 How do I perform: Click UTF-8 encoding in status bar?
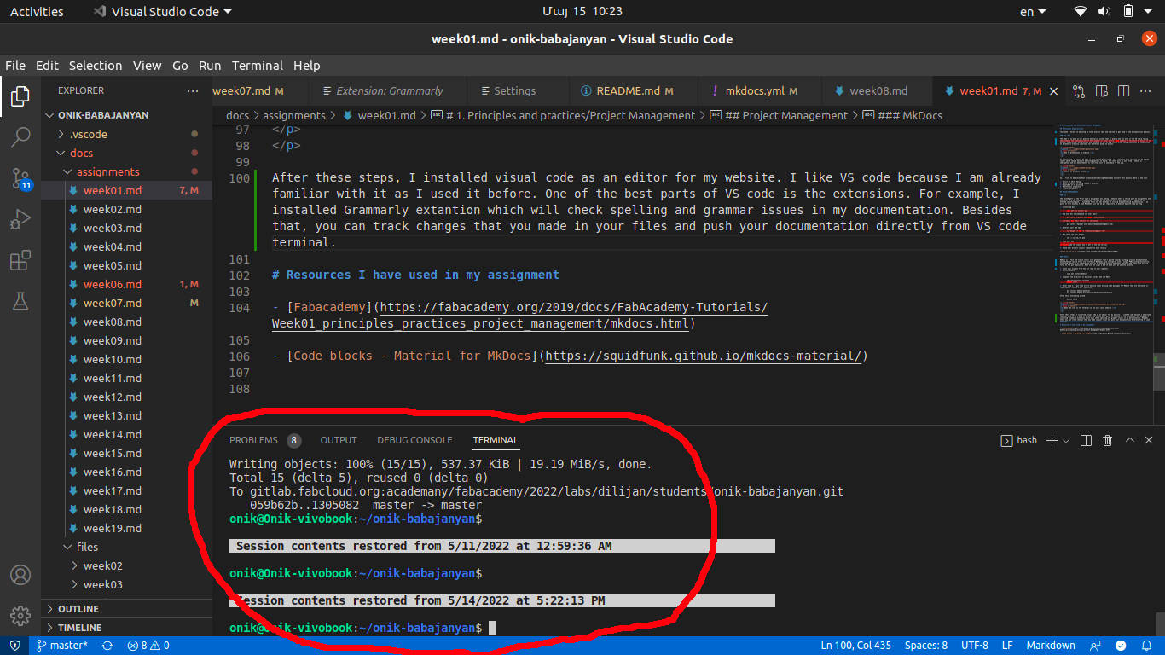click(x=975, y=646)
